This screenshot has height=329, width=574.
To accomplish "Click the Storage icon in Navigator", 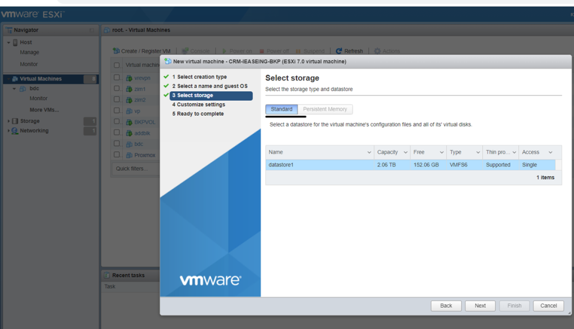I will coord(15,121).
